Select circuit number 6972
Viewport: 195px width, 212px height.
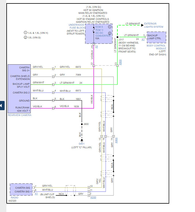(78, 67)
